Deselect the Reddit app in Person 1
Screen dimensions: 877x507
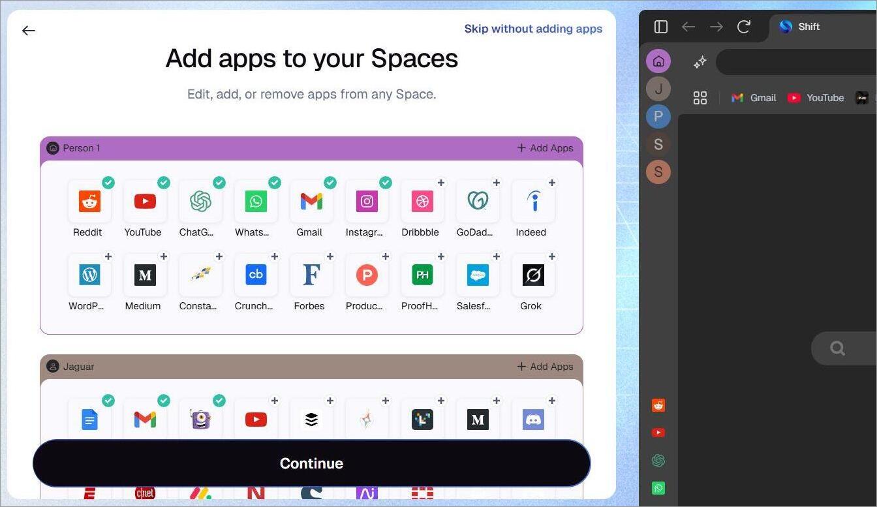(108, 183)
